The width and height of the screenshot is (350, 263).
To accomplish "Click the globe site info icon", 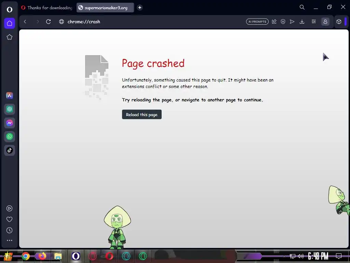I will click(62, 22).
